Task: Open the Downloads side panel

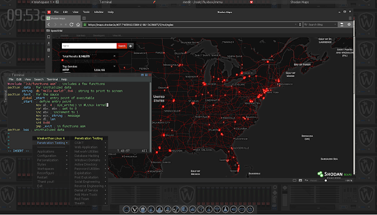Action: [48, 43]
